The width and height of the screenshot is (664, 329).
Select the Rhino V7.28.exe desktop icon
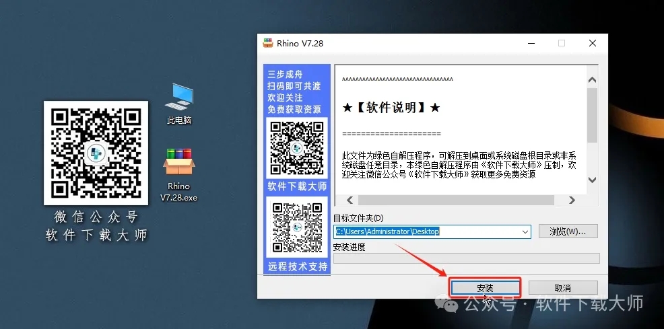coord(178,175)
